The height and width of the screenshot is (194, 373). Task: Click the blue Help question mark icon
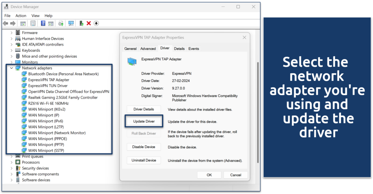[43, 23]
